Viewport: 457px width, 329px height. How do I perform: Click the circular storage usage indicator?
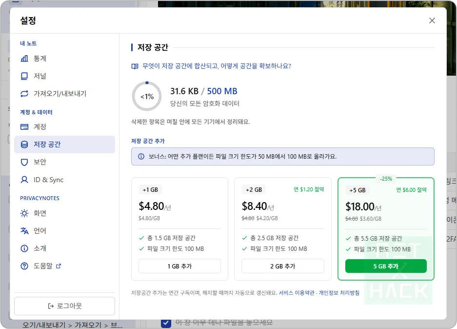tap(147, 96)
